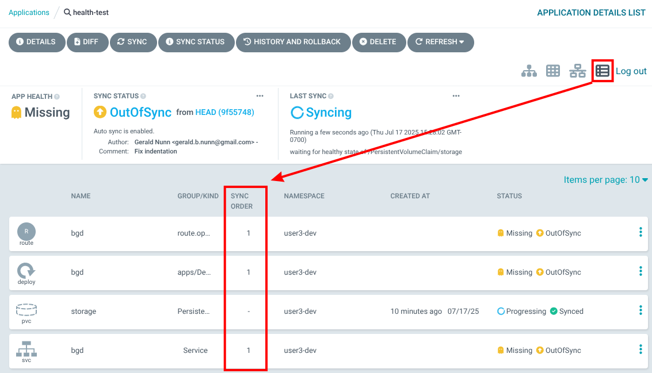Open SYNC STATUS details
Image resolution: width=652 pixels, height=373 pixels.
[196, 42]
